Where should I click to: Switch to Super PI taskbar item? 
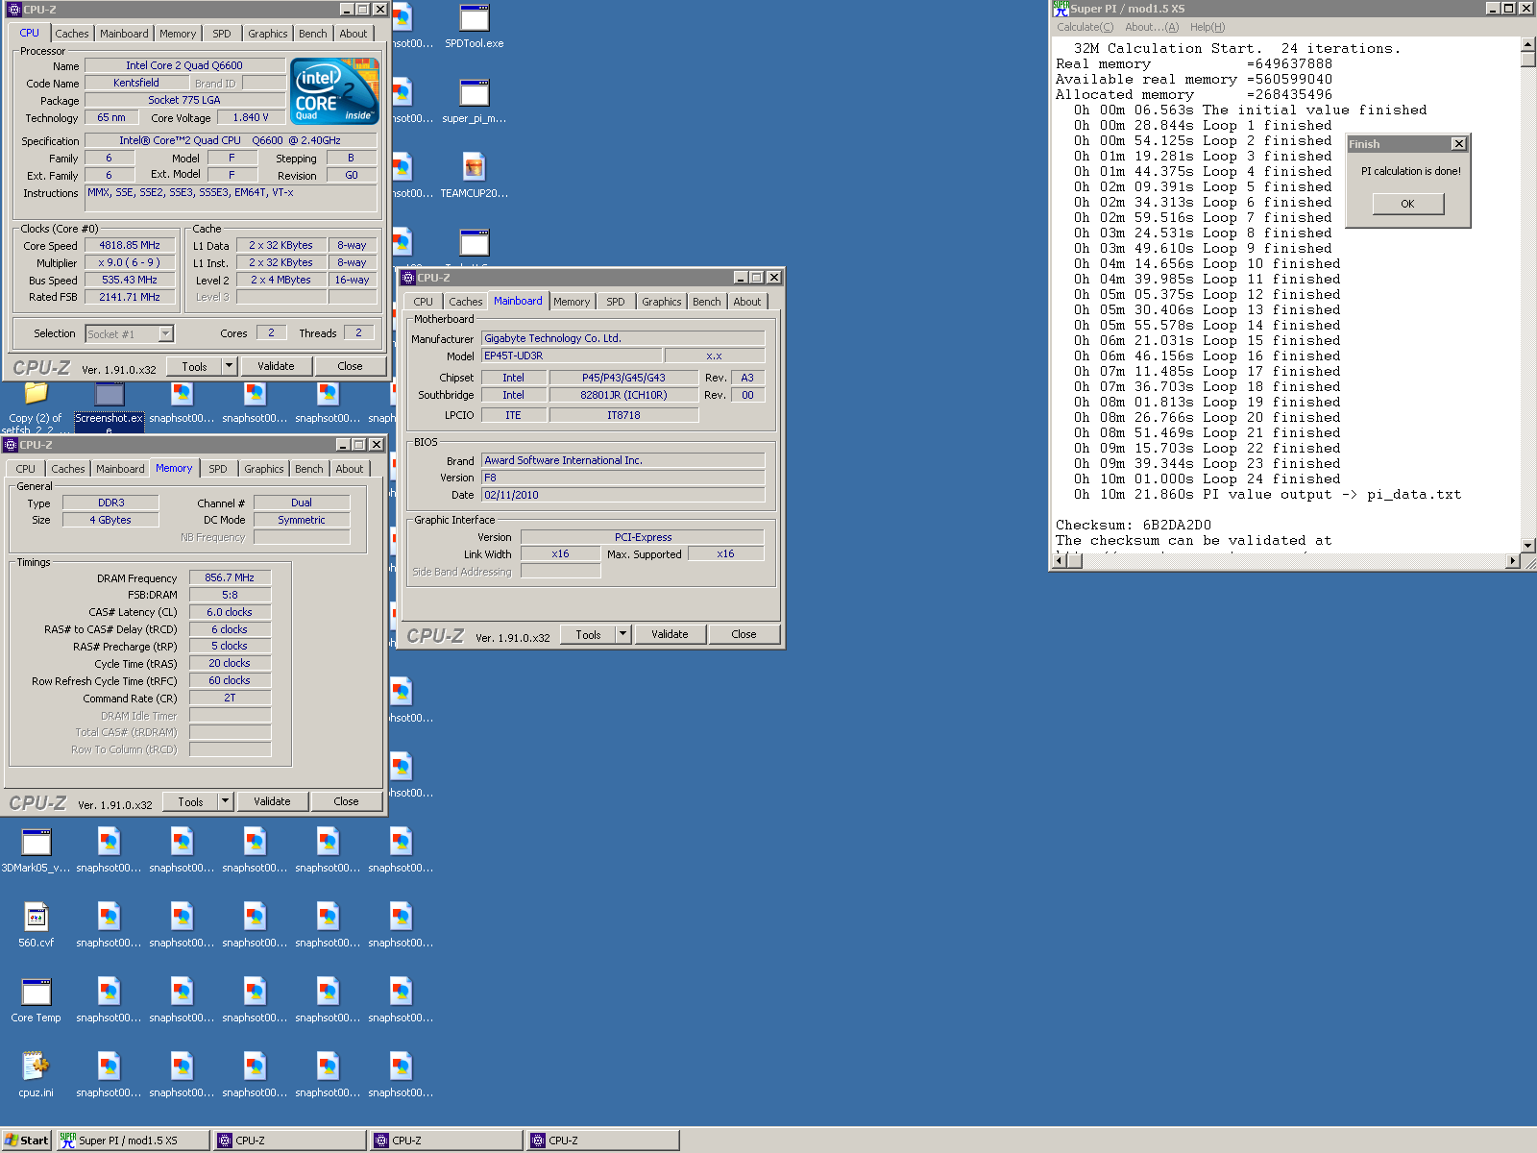pyautogui.click(x=133, y=1141)
